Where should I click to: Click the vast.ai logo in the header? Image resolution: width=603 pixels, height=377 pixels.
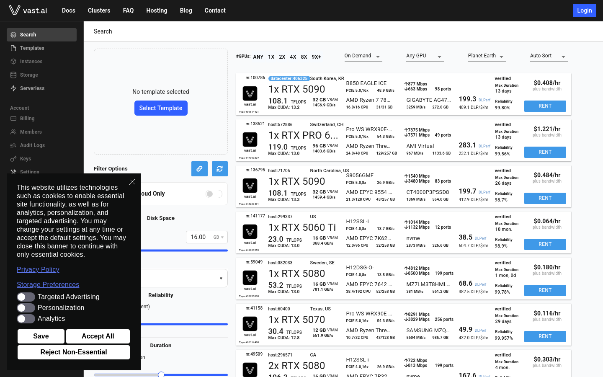point(28,10)
